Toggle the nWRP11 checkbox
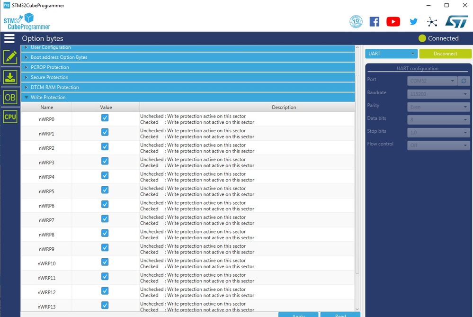Screen dimensions: 473x317 [105, 277]
